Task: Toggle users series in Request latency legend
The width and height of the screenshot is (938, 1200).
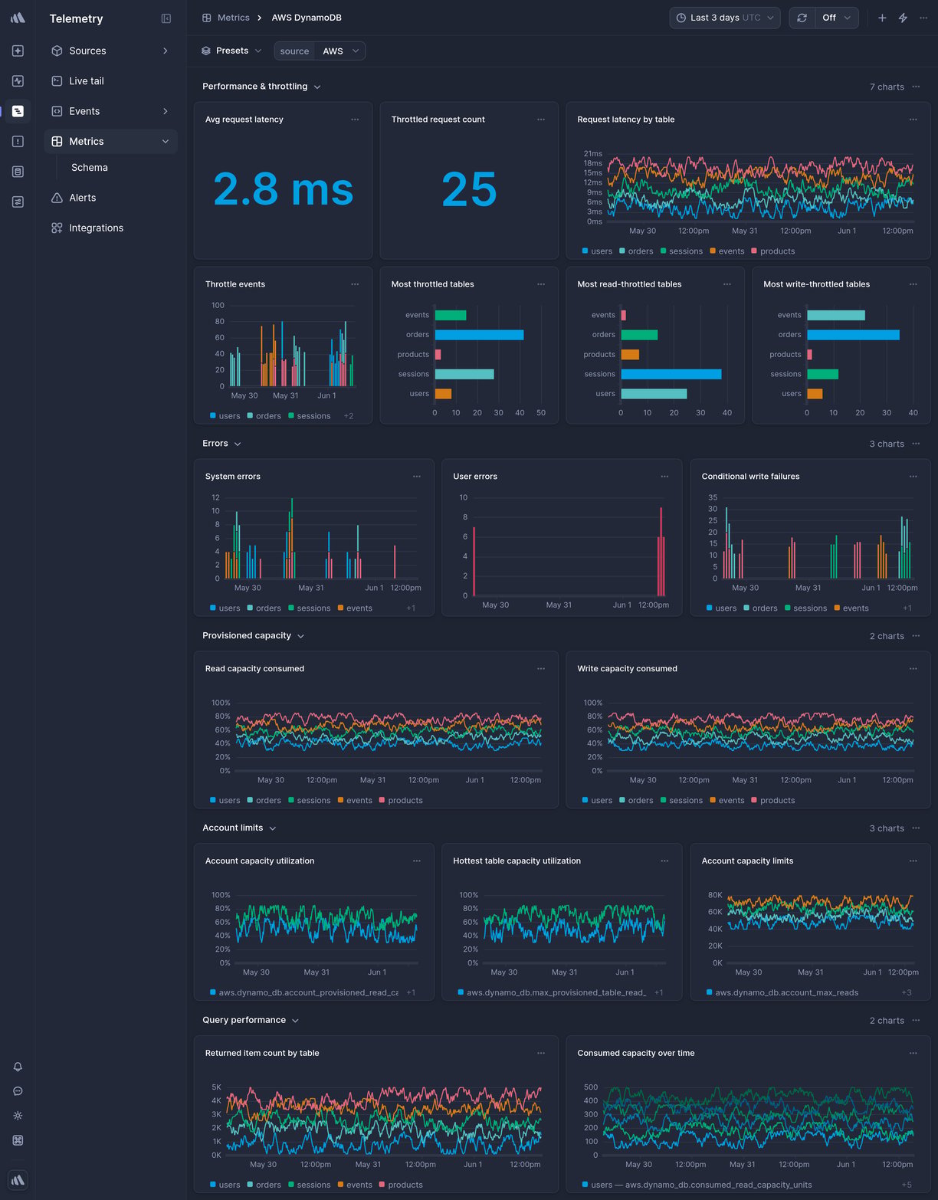Action: click(597, 251)
